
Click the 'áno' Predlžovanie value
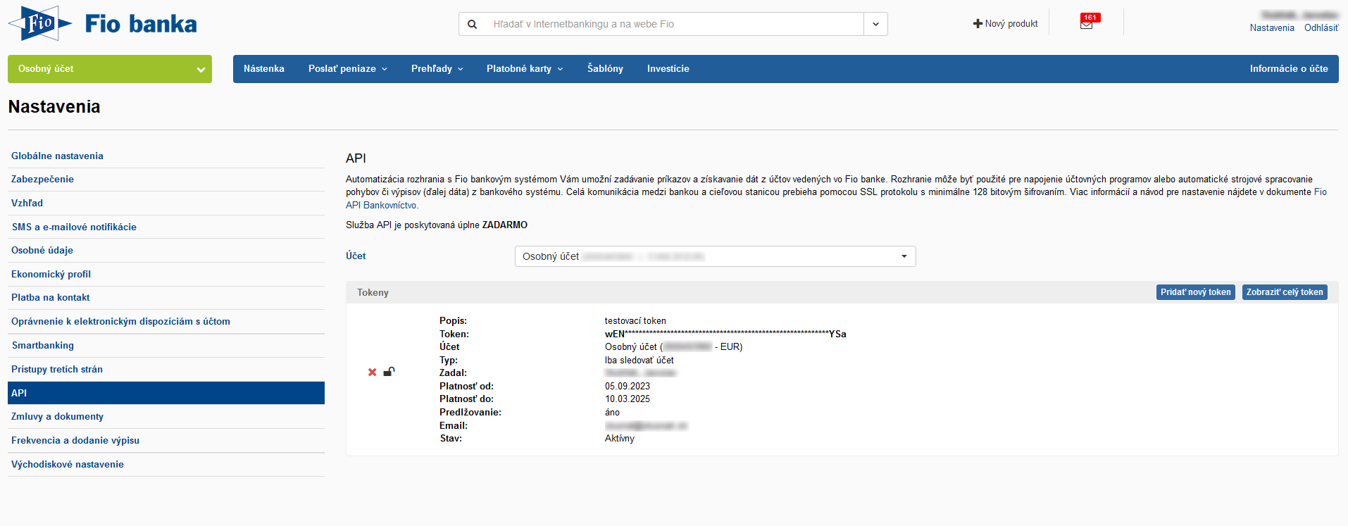(612, 413)
